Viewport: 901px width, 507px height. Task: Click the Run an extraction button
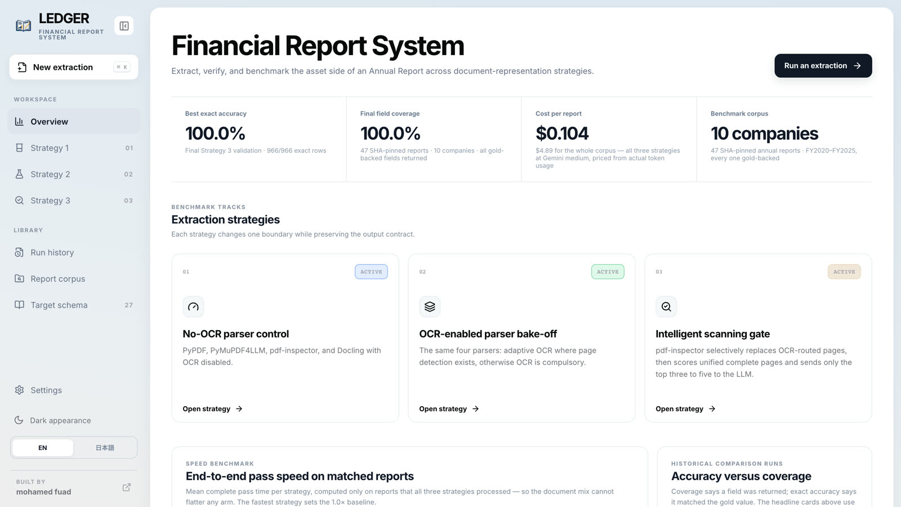pyautogui.click(x=823, y=66)
